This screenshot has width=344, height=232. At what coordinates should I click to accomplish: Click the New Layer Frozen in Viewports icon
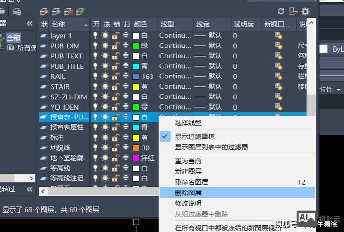(56, 12)
